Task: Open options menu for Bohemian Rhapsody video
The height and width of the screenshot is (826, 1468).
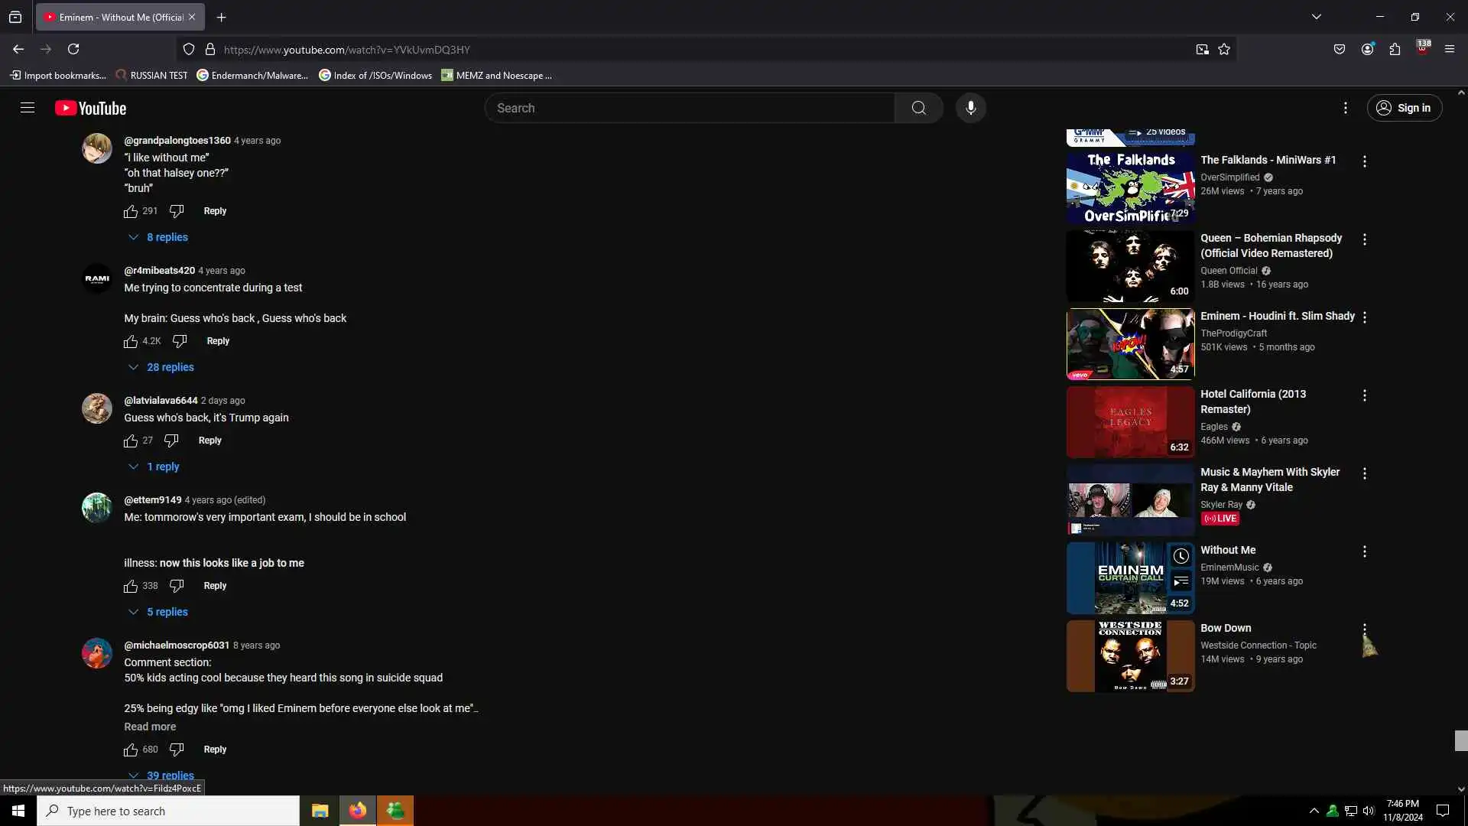Action: 1365,239
